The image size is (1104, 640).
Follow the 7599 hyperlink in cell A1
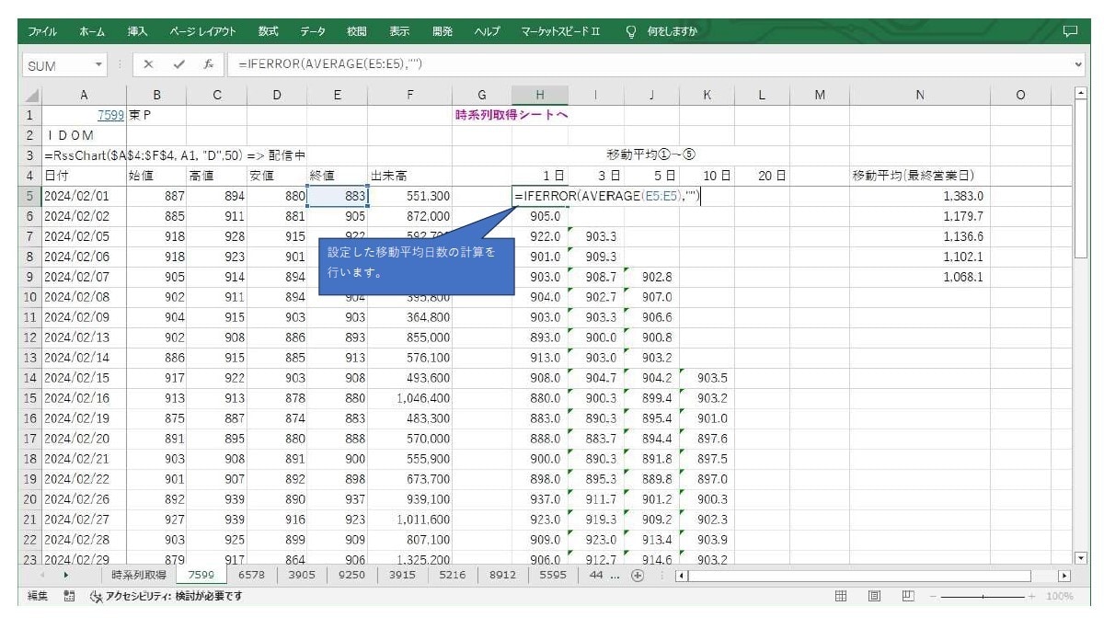(x=110, y=115)
